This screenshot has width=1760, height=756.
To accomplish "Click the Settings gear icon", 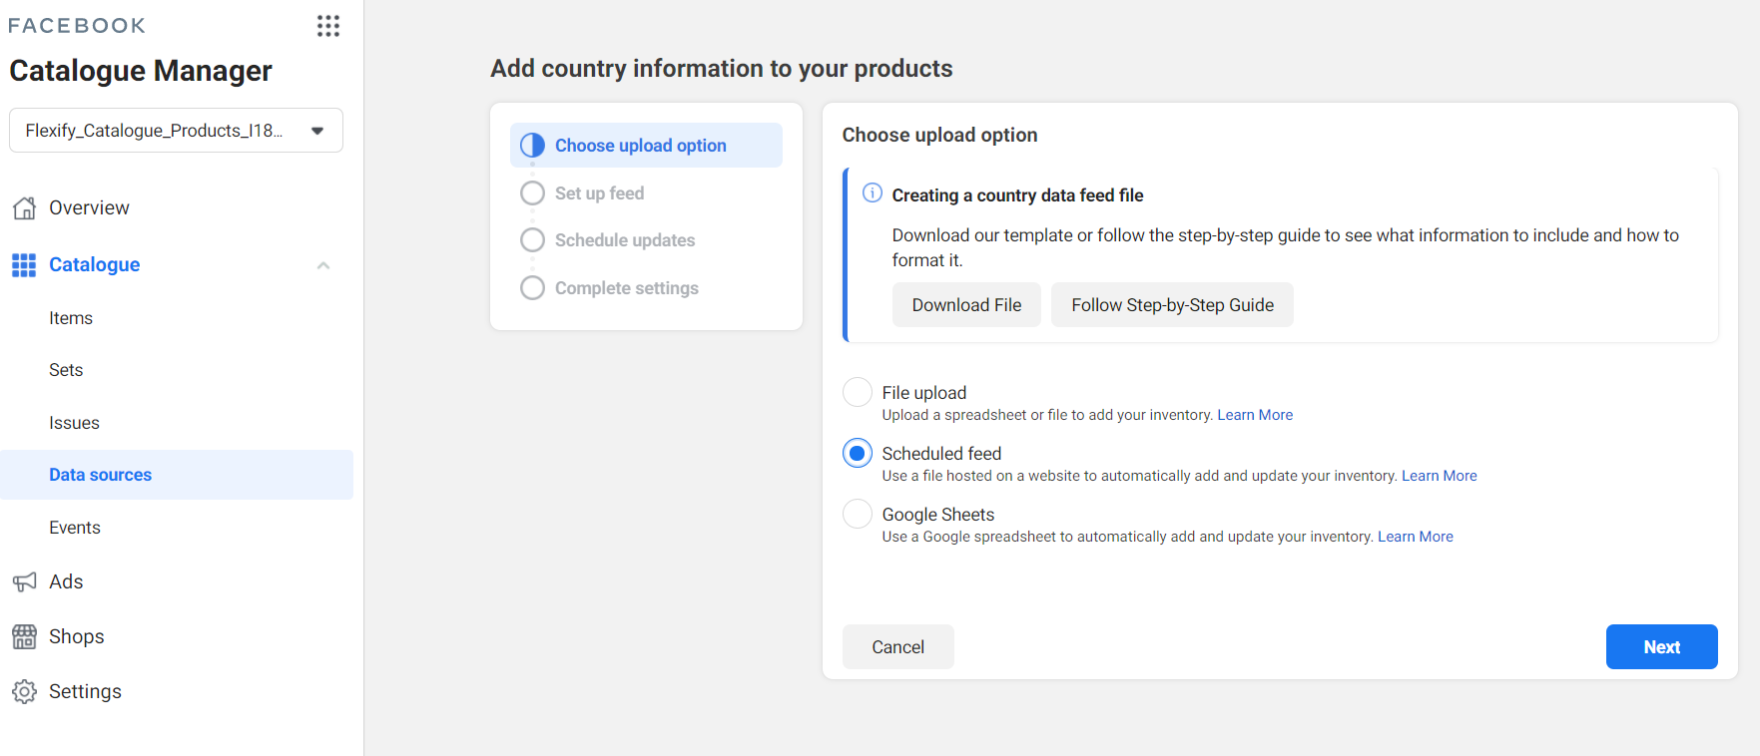I will point(23,691).
